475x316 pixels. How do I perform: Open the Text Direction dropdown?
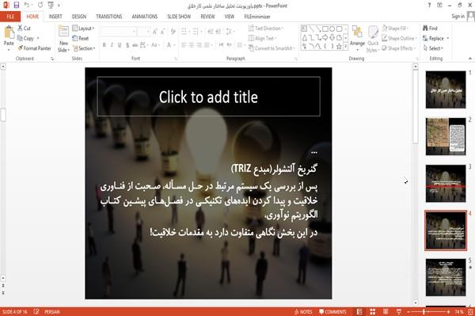266,29
